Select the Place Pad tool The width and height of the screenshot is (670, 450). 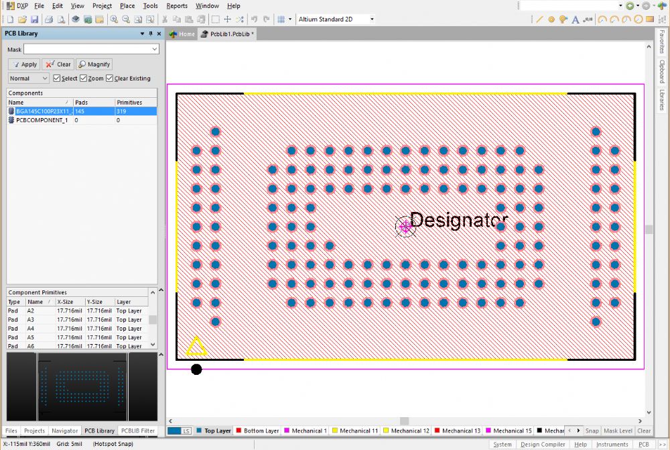pos(551,19)
